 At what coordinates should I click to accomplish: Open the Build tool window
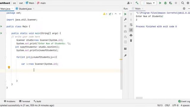pyautogui.click(x=37, y=101)
